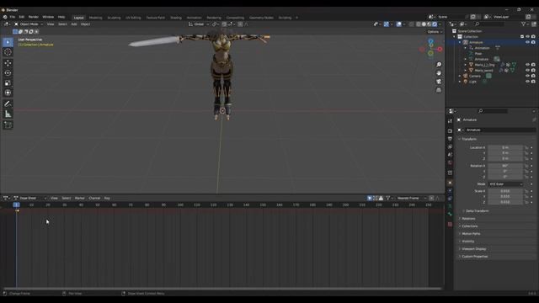This screenshot has height=303, width=539.
Task: Toggle viewport snapping magnet button
Action: (224, 24)
